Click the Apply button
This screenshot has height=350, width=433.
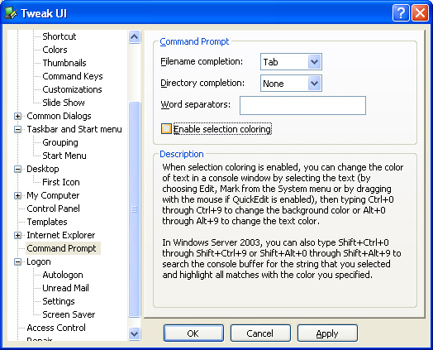pyautogui.click(x=327, y=333)
